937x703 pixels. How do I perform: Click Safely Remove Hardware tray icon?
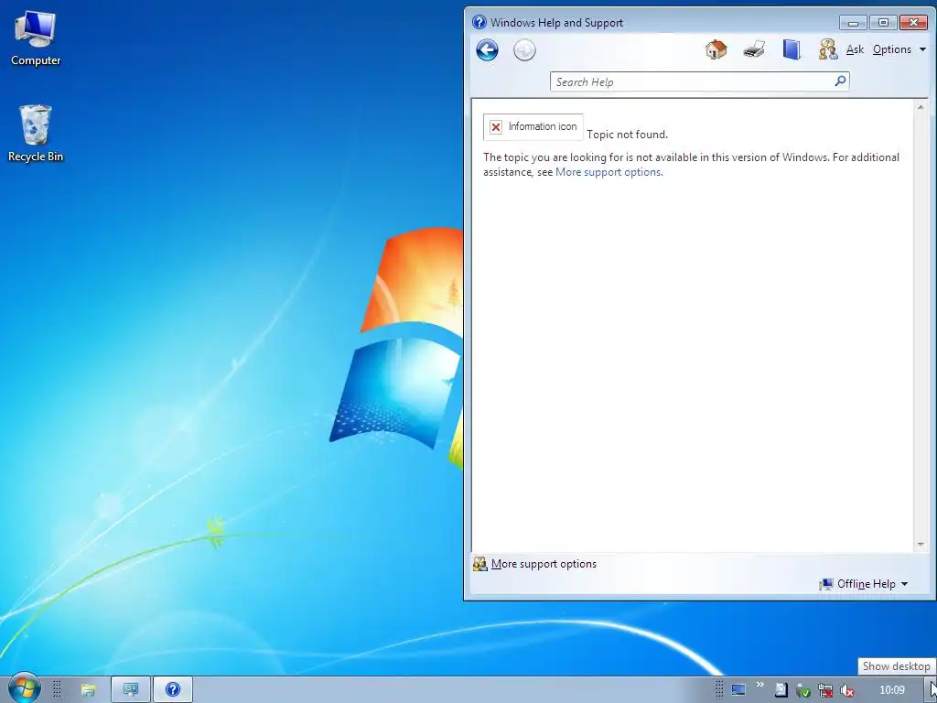(802, 690)
